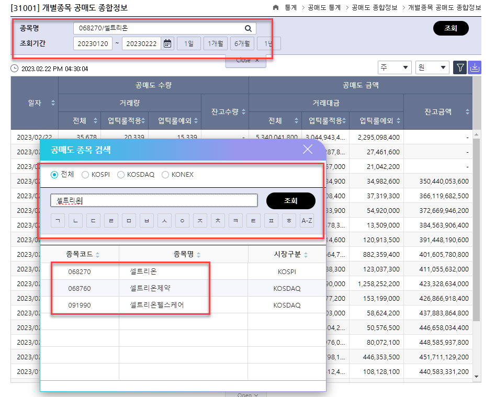Image resolution: width=495 pixels, height=397 pixels.
Task: Select the 전체 market radio button
Action: pyautogui.click(x=54, y=175)
